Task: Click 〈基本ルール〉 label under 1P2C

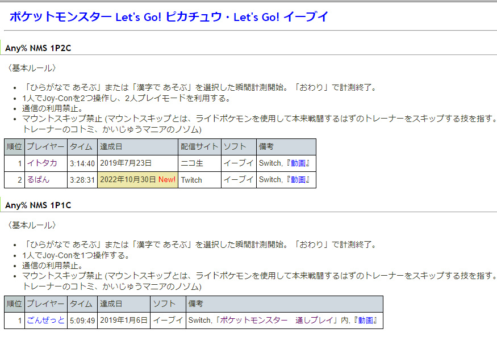Action: tap(32, 68)
